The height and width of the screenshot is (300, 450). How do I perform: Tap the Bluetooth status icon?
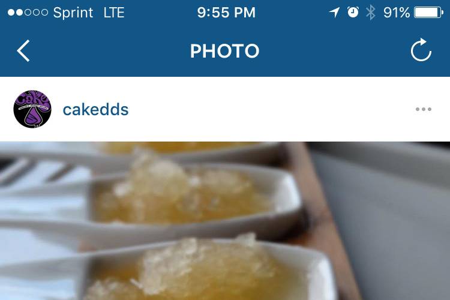pos(371,13)
